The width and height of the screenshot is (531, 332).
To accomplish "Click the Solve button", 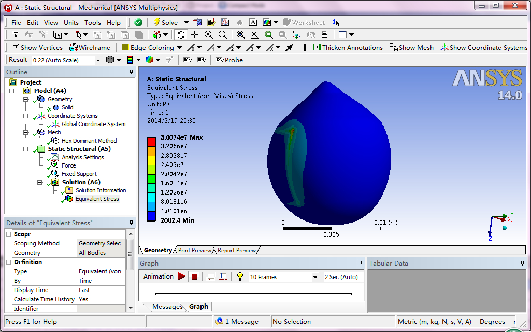I will (166, 22).
